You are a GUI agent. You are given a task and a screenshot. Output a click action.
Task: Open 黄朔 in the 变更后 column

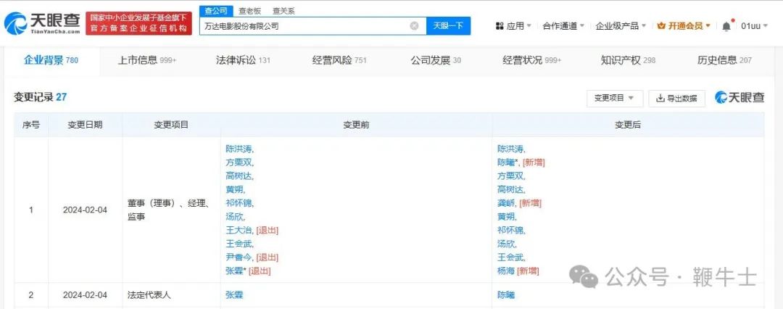[x=506, y=217]
